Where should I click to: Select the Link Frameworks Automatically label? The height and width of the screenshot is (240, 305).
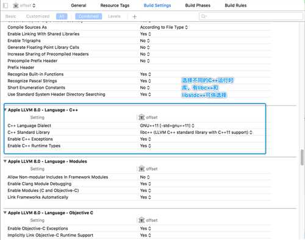(x=38, y=197)
